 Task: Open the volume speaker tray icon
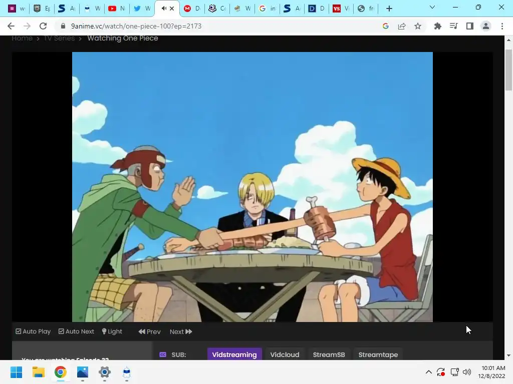[x=467, y=372]
